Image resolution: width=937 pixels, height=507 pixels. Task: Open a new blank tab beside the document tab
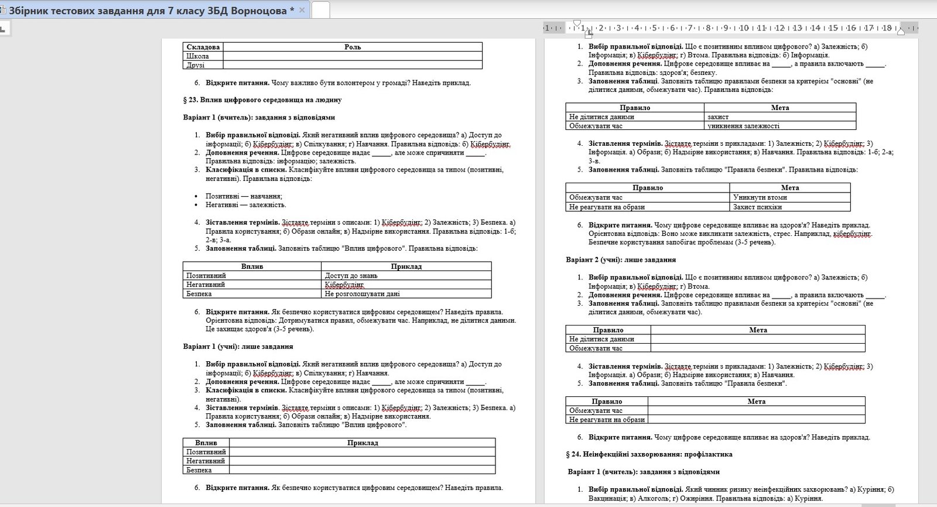(320, 10)
